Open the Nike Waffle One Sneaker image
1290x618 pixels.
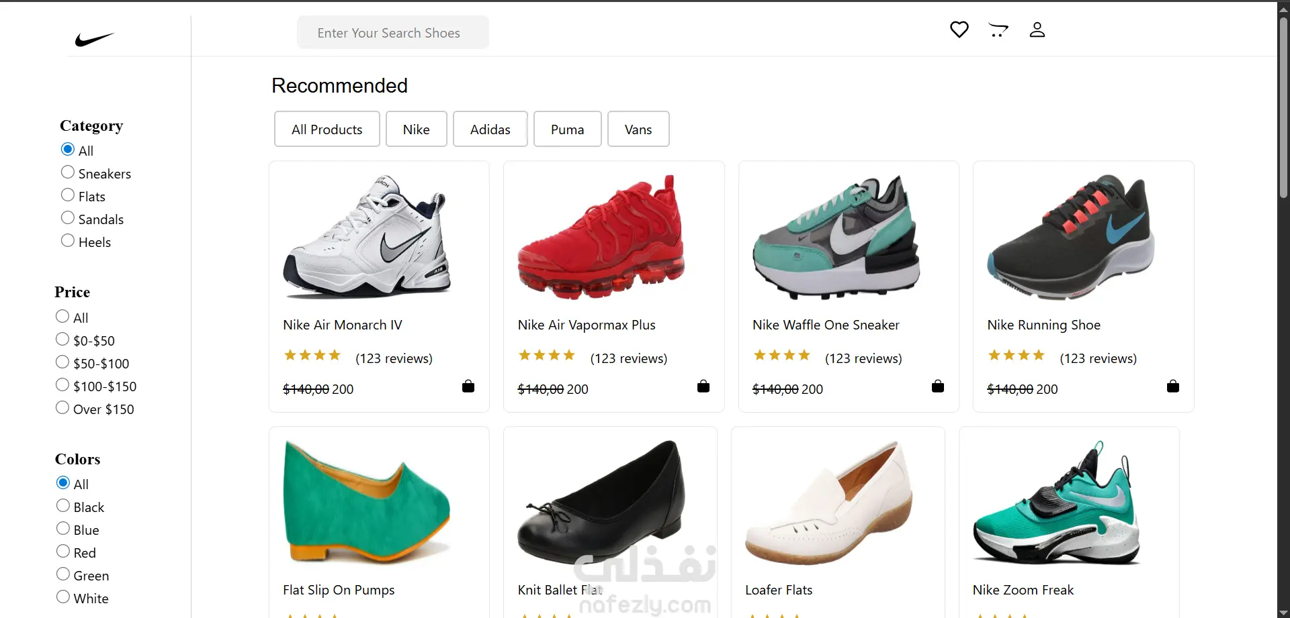pos(836,237)
